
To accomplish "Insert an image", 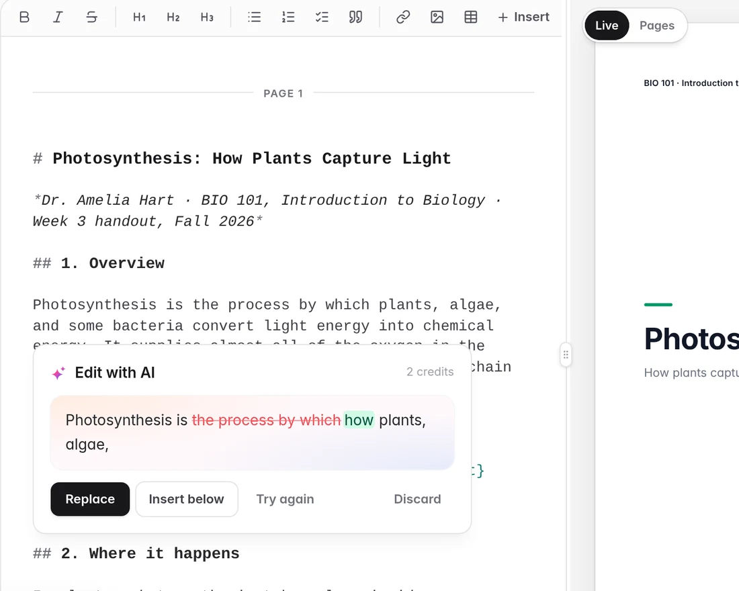I will (437, 17).
